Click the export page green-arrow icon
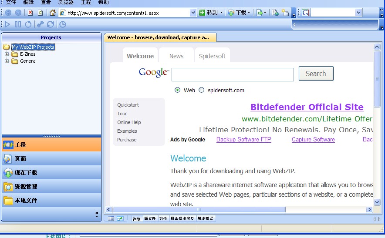Viewport: 385px width, 238px height. pyautogui.click(x=259, y=13)
